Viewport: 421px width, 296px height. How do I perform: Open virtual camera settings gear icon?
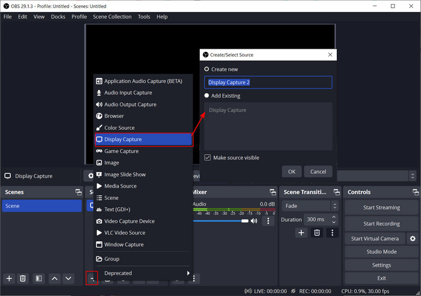[x=413, y=239]
